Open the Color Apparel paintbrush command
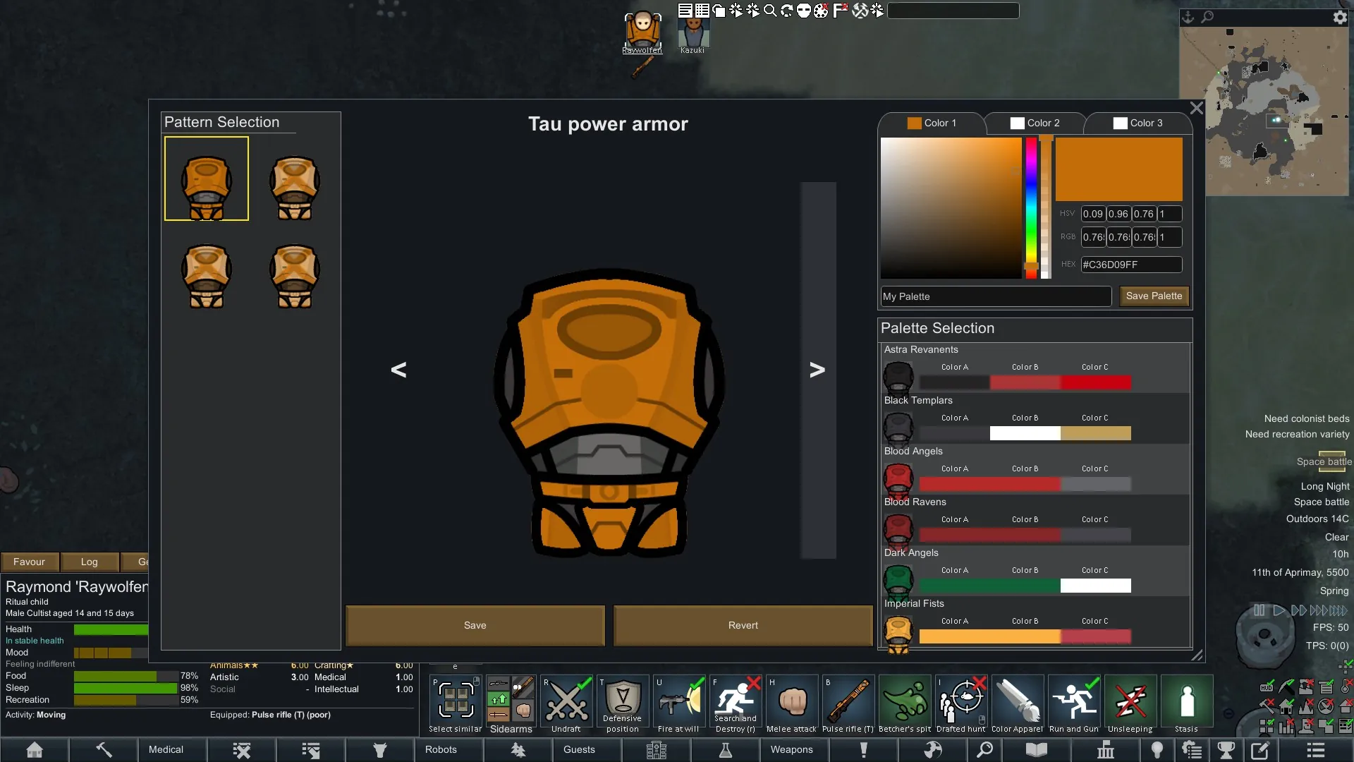Viewport: 1354px width, 762px height. [1018, 700]
